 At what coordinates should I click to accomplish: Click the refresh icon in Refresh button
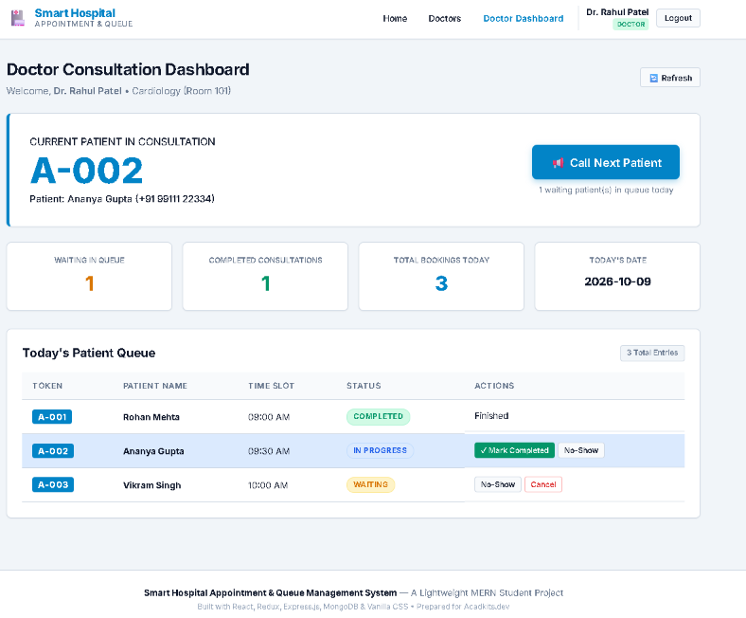(x=654, y=78)
